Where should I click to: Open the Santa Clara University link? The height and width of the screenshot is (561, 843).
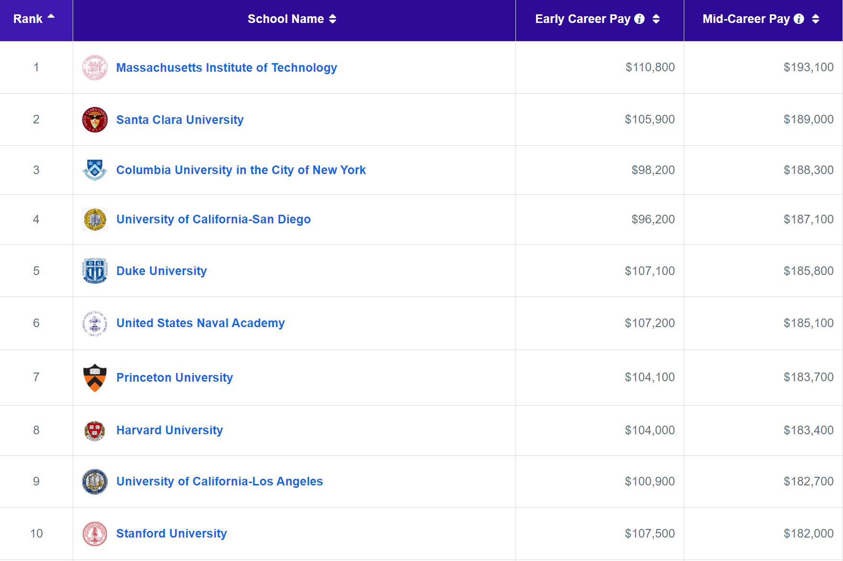point(180,120)
